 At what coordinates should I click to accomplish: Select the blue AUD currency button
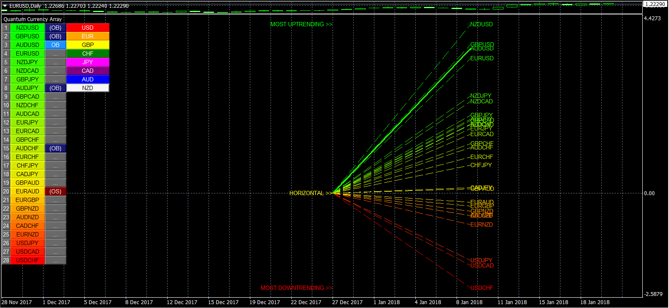tap(87, 79)
